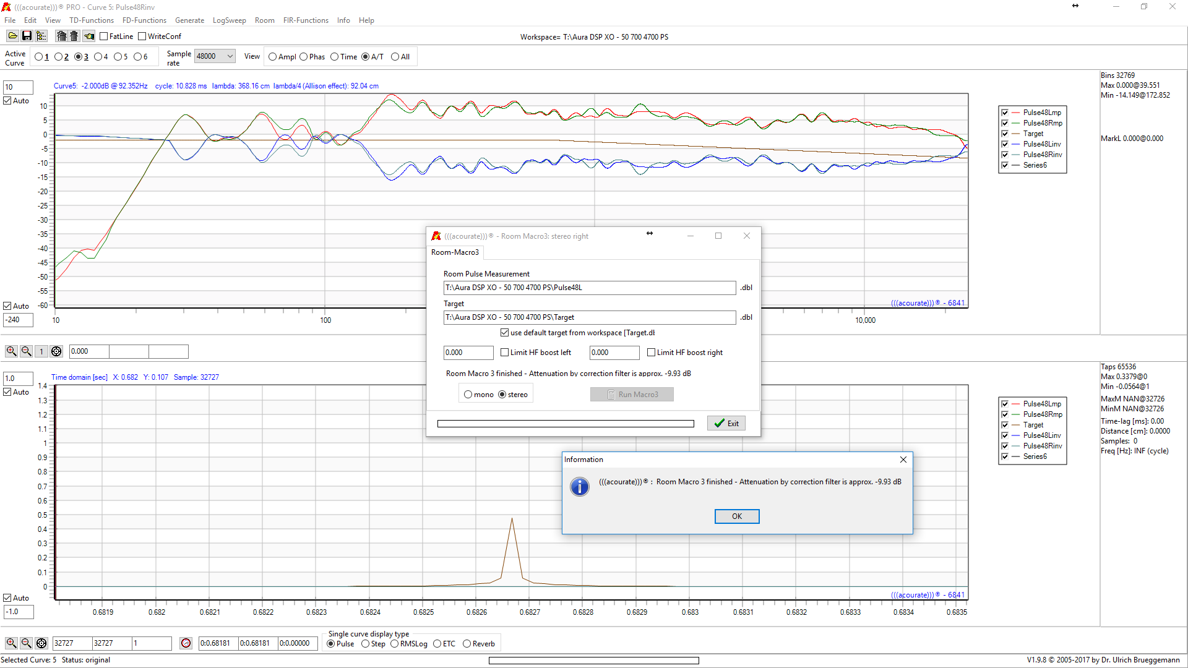The width and height of the screenshot is (1188, 668).
Task: Click the left HF boost value field
Action: (468, 353)
